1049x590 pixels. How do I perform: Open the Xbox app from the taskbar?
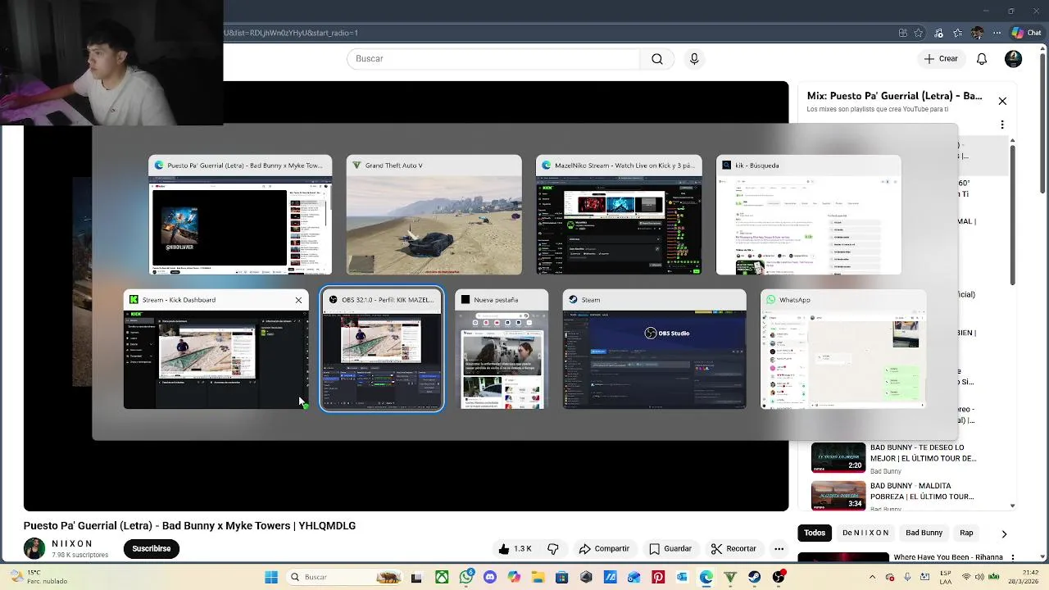click(442, 577)
